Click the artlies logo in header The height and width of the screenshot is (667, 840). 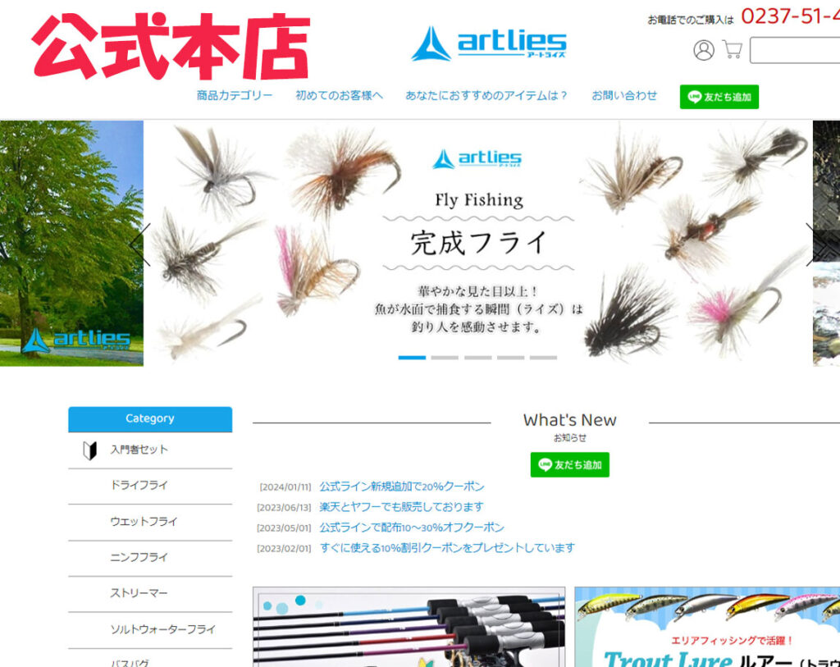click(x=489, y=44)
